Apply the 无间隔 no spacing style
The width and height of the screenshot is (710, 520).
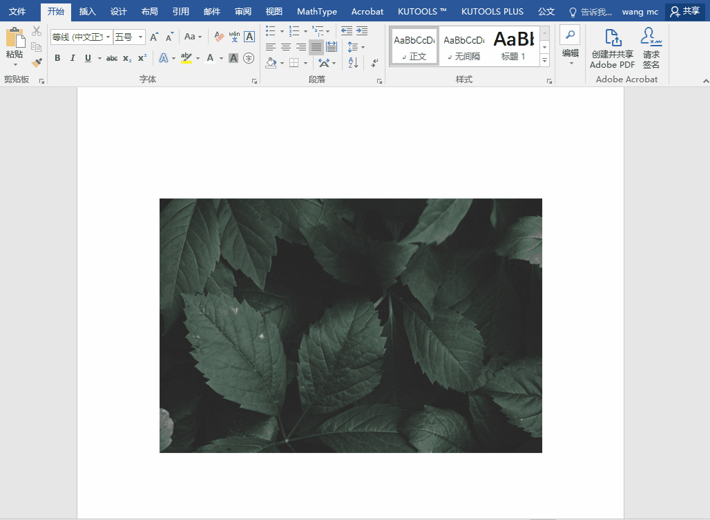pos(464,46)
